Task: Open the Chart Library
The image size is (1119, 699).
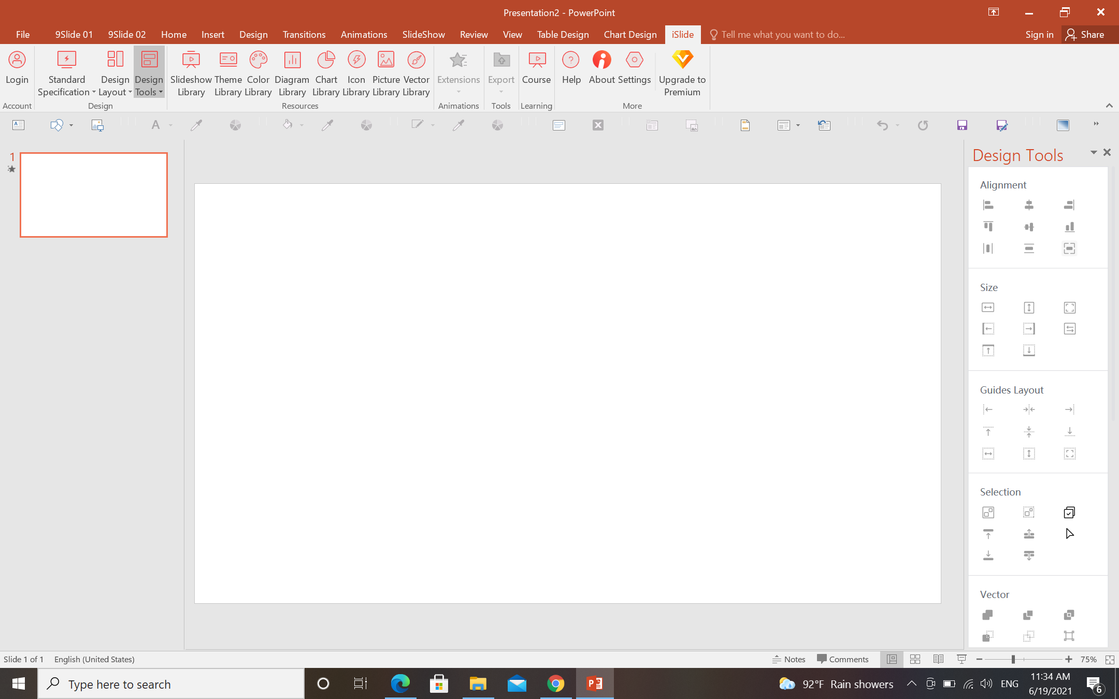Action: (326, 74)
